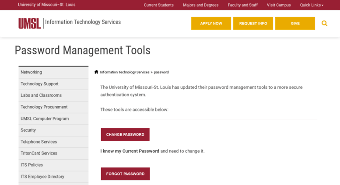
Task: Go to Faculty and Staff
Action: 243,5
